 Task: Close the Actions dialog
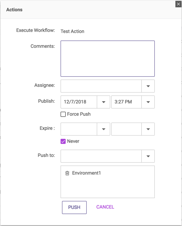pyautogui.click(x=178, y=4)
